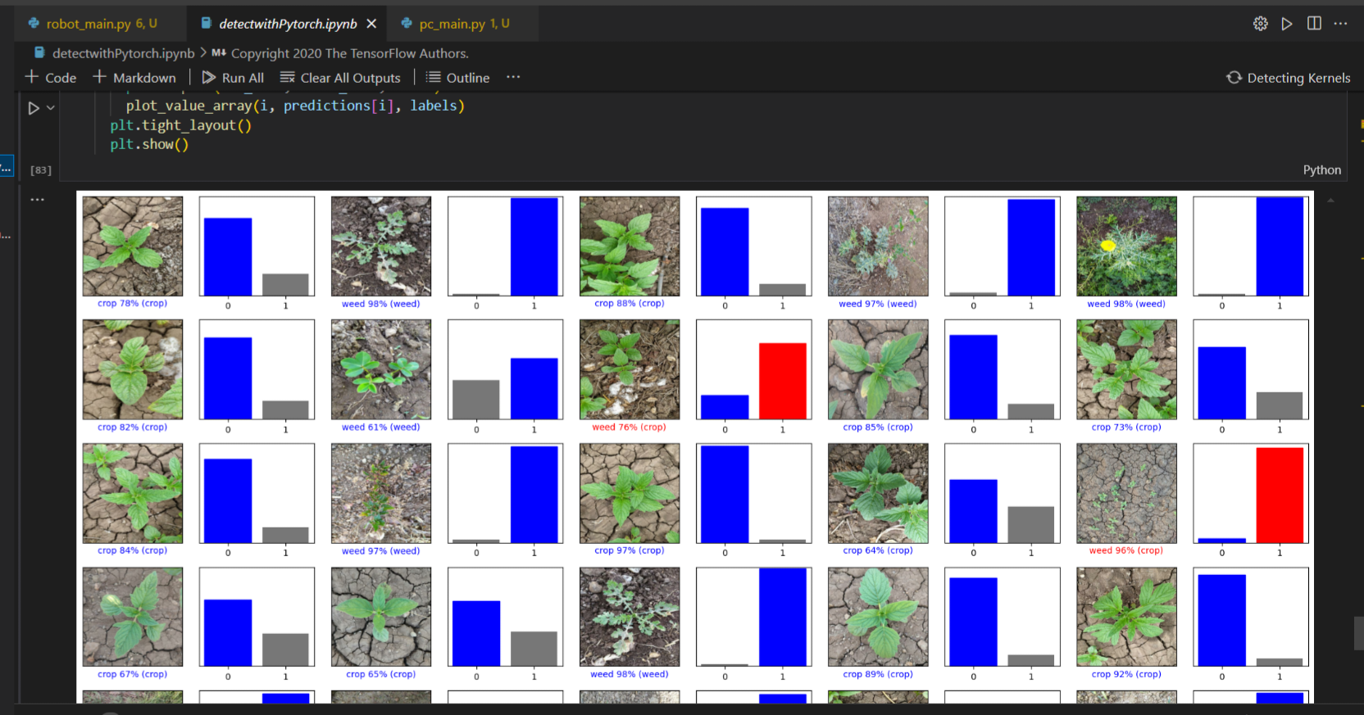Open the cell output ellipsis menu
This screenshot has width=1364, height=715.
(x=38, y=200)
